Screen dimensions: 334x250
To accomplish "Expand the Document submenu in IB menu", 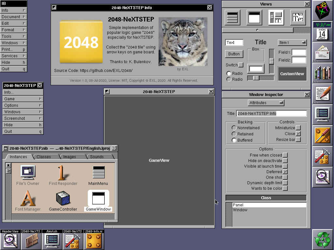I will 14,17.
